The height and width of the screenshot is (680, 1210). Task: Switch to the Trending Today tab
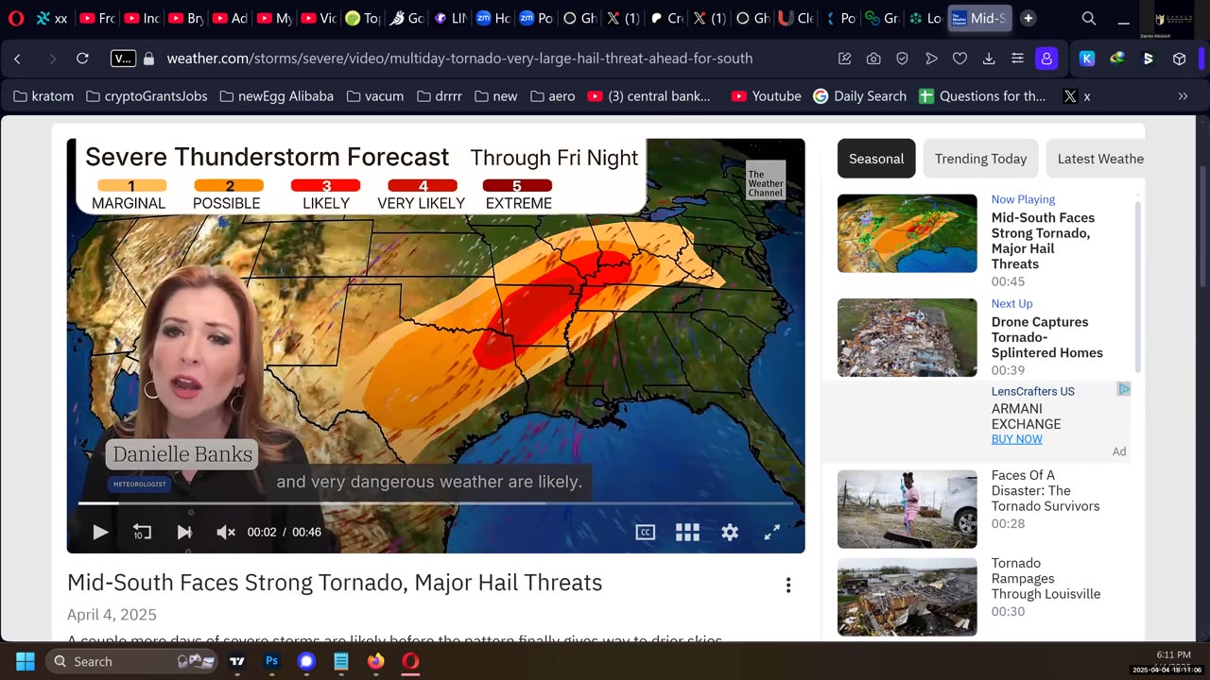(980, 159)
